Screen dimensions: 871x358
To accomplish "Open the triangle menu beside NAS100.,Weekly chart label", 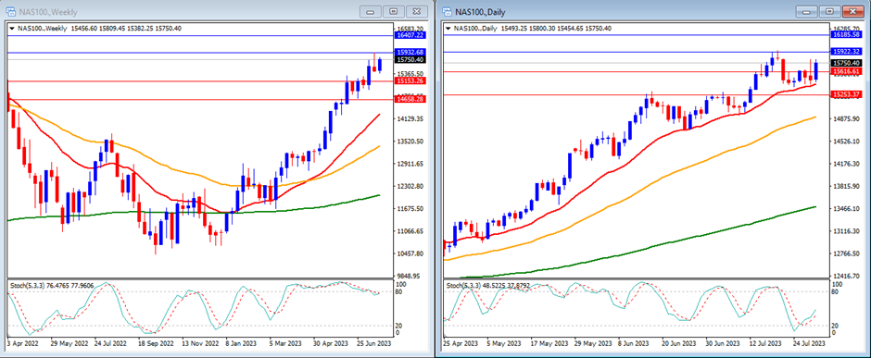I will (12, 29).
